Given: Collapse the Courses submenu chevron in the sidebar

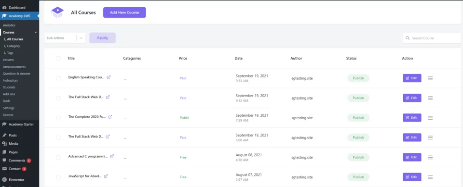Looking at the screenshot, I should click(x=36, y=32).
